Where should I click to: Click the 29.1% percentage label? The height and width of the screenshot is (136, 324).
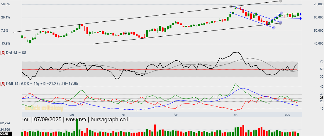[6, 18]
